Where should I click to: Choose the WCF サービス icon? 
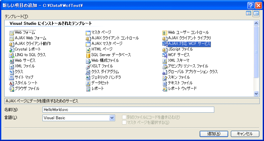click(x=165, y=55)
